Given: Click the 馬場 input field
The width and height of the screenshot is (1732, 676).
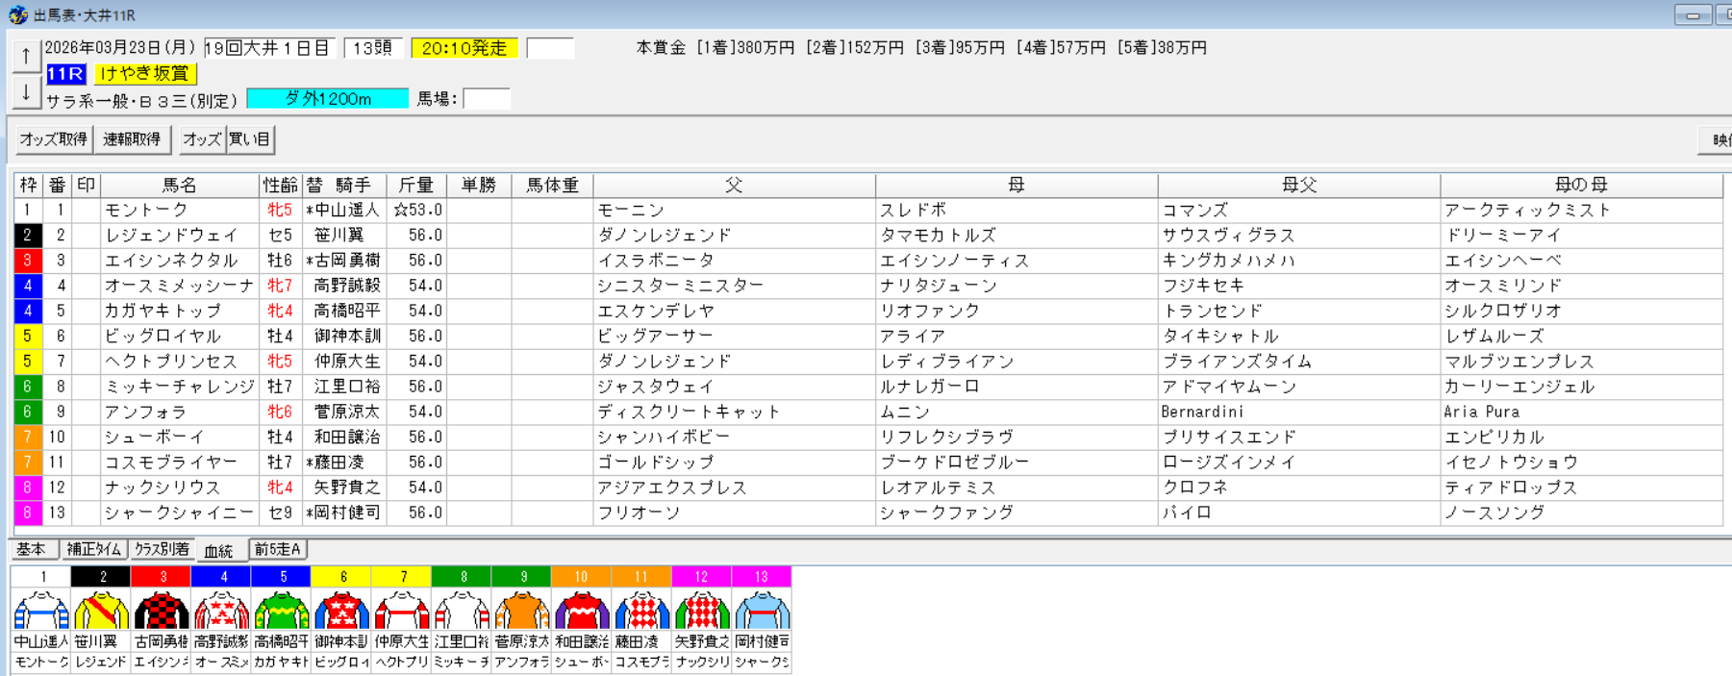Looking at the screenshot, I should point(486,99).
